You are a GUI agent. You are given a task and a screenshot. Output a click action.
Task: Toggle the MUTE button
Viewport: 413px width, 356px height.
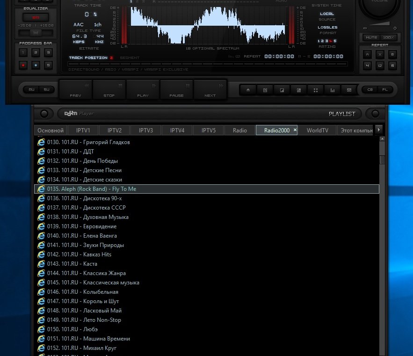(371, 38)
